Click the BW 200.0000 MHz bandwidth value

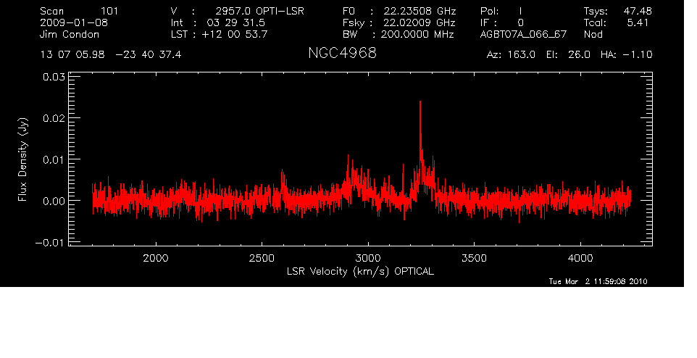[x=398, y=34]
